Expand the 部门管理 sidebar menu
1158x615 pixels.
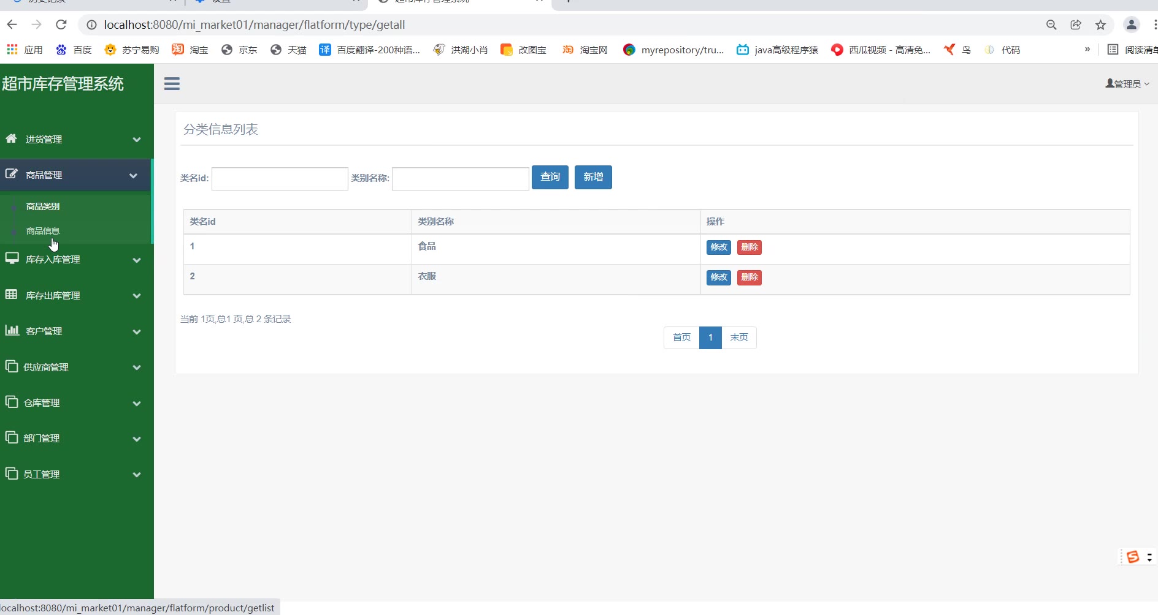click(x=77, y=438)
